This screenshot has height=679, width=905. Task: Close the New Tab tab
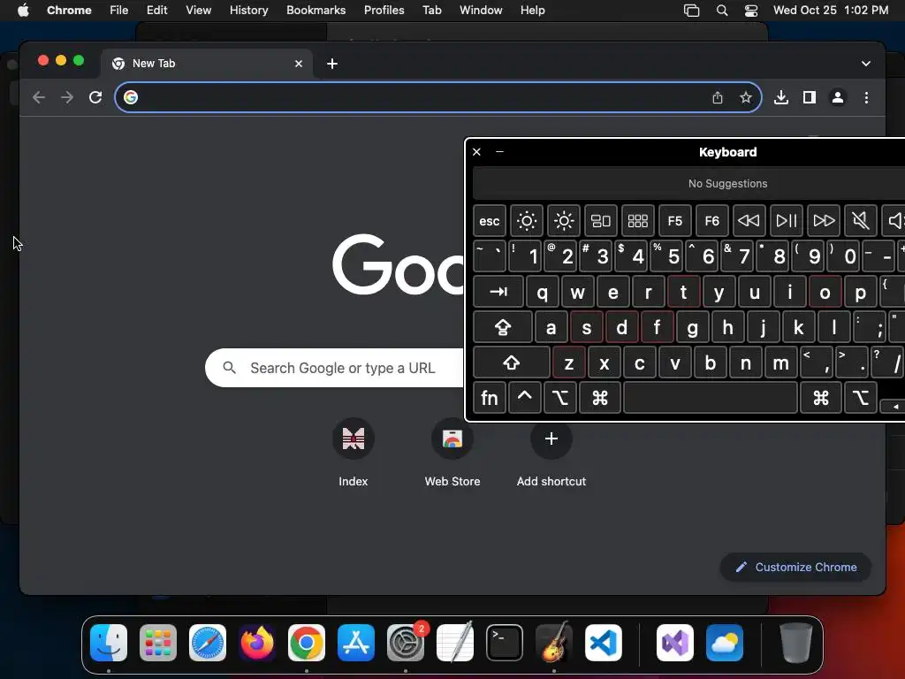point(299,64)
